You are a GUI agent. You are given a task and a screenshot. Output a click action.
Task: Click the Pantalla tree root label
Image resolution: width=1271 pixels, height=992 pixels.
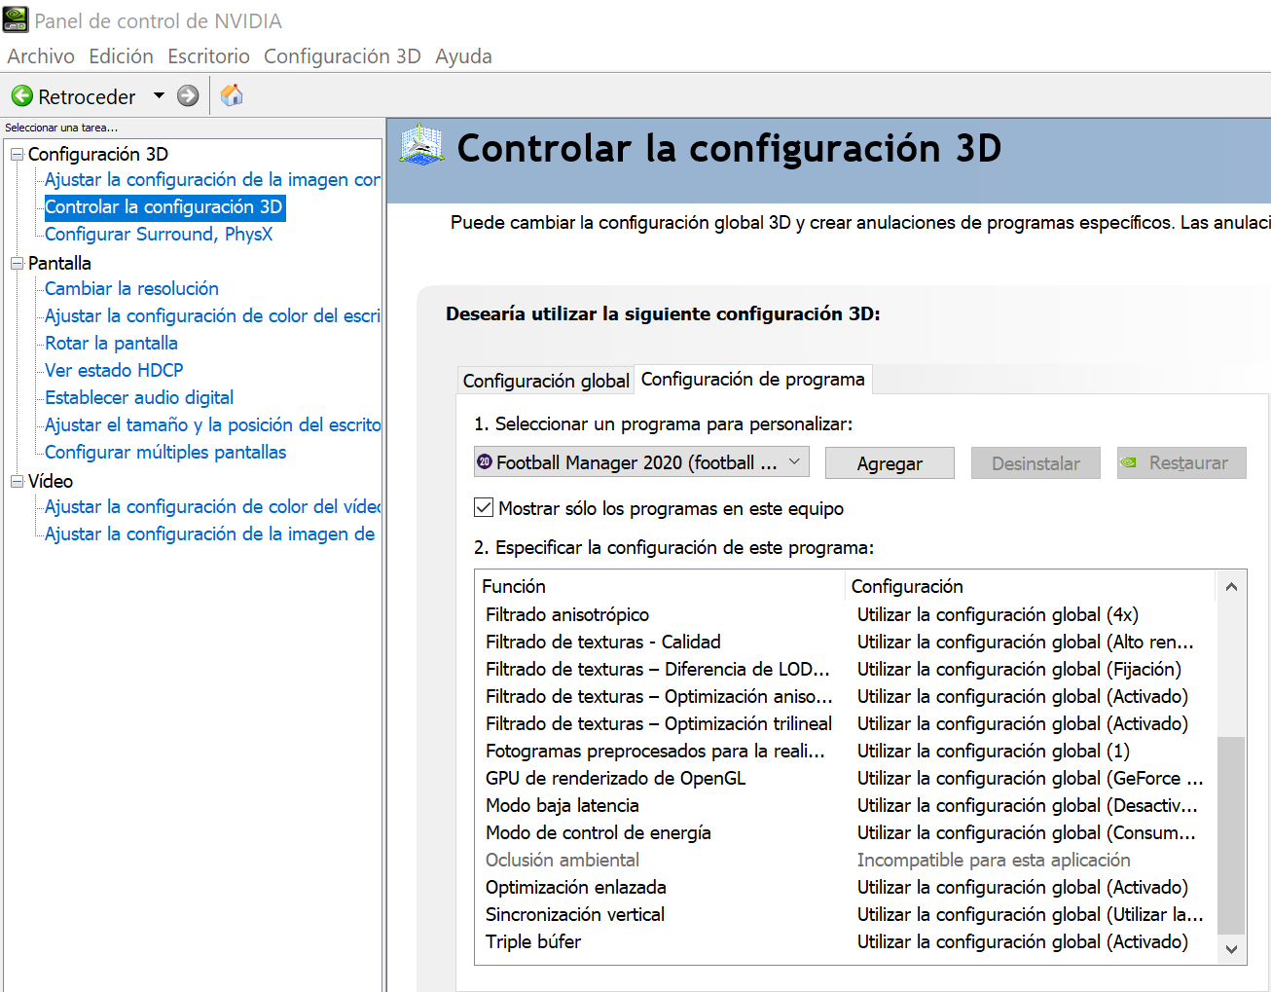[x=59, y=263]
